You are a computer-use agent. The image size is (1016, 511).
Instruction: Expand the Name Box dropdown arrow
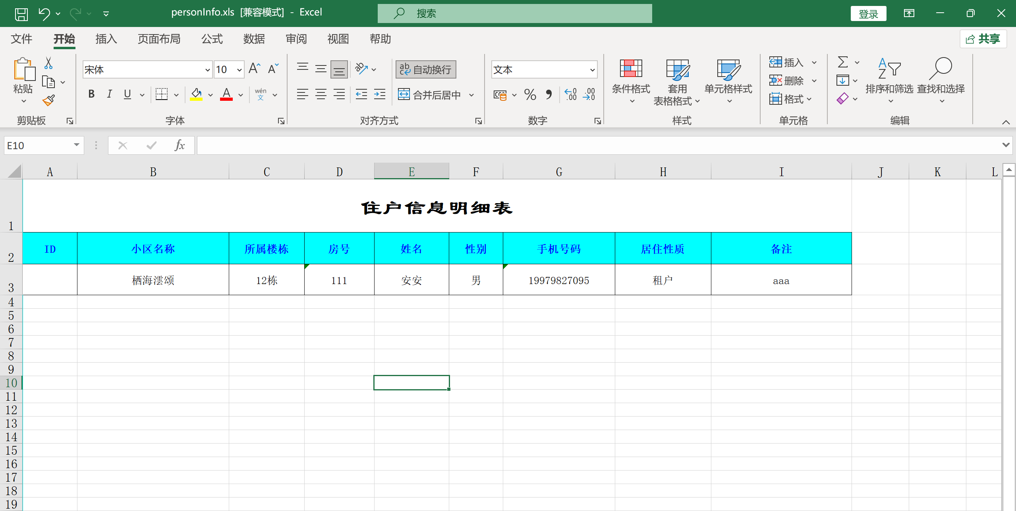pyautogui.click(x=76, y=145)
